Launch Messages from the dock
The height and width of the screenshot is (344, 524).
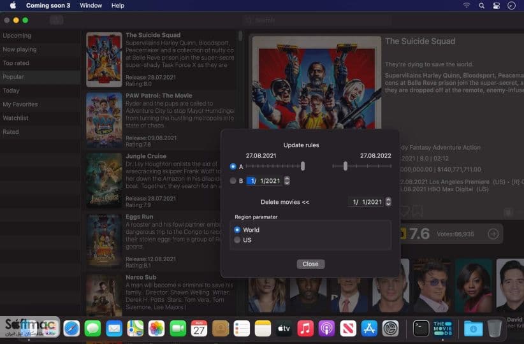click(x=92, y=329)
